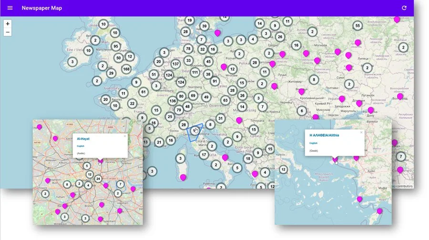Viewport: 429px width, 240px height.
Task: Expand the 18 cluster marker
Action: pyautogui.click(x=248, y=159)
